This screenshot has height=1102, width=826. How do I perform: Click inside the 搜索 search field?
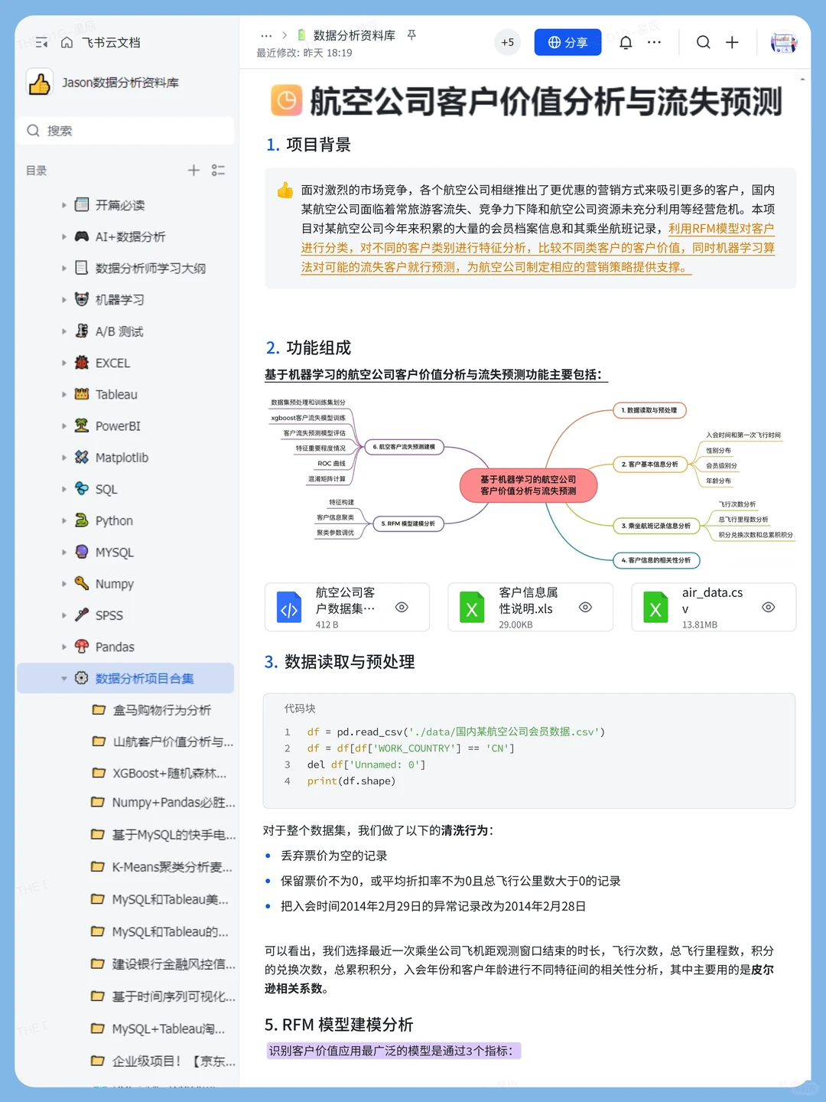pos(126,130)
